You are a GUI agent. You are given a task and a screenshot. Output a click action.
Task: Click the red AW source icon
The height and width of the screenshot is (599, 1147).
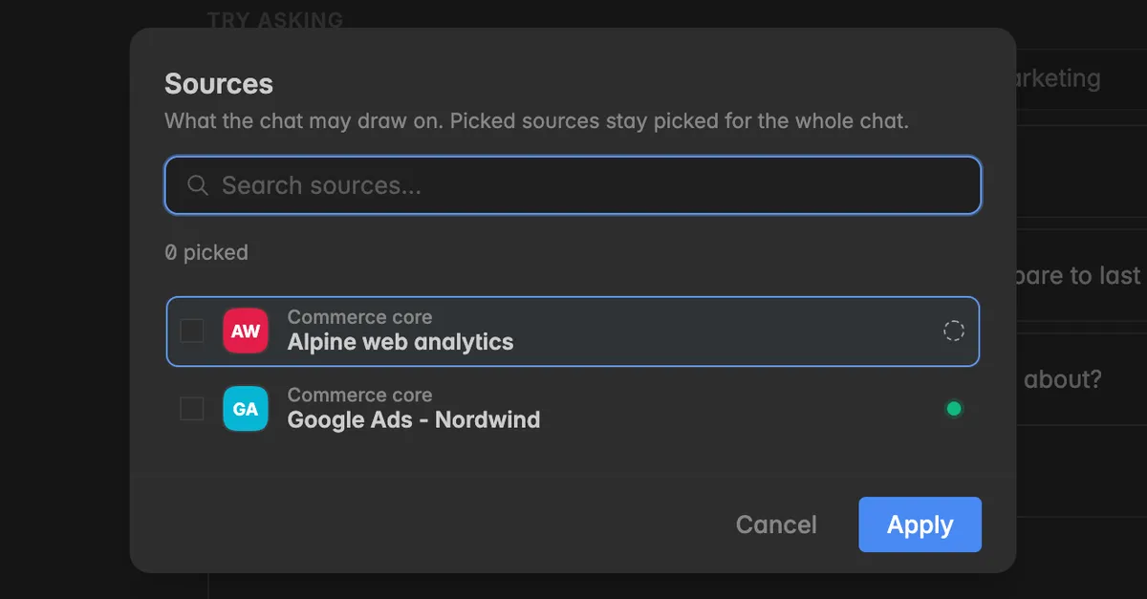coord(246,332)
